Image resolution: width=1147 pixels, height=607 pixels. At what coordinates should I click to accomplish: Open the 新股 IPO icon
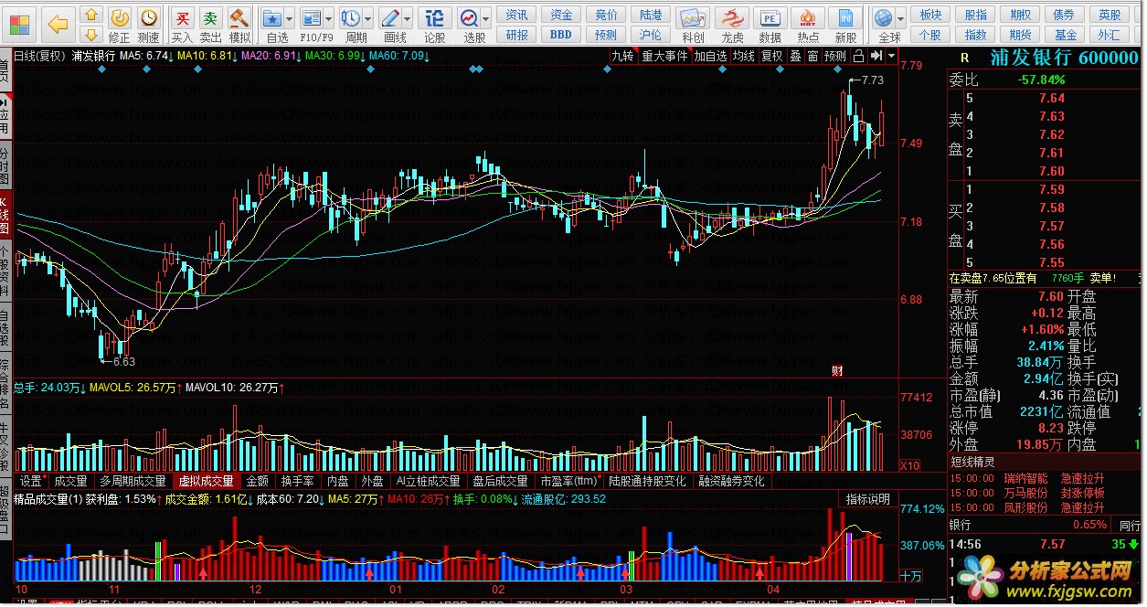846,17
